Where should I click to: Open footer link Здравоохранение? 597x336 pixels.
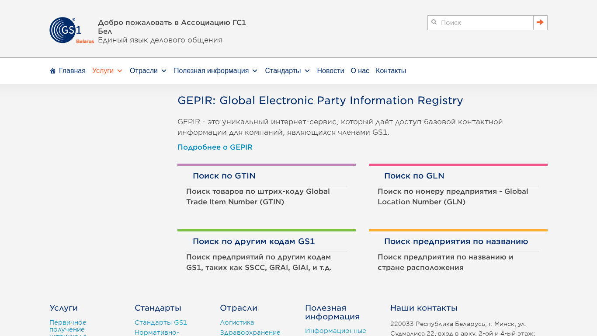tap(250, 332)
